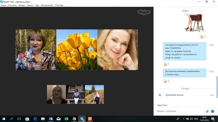218x122 pixels.
Task: Click thumbs-up reaction under До встречи message
Action: pyautogui.click(x=166, y=81)
